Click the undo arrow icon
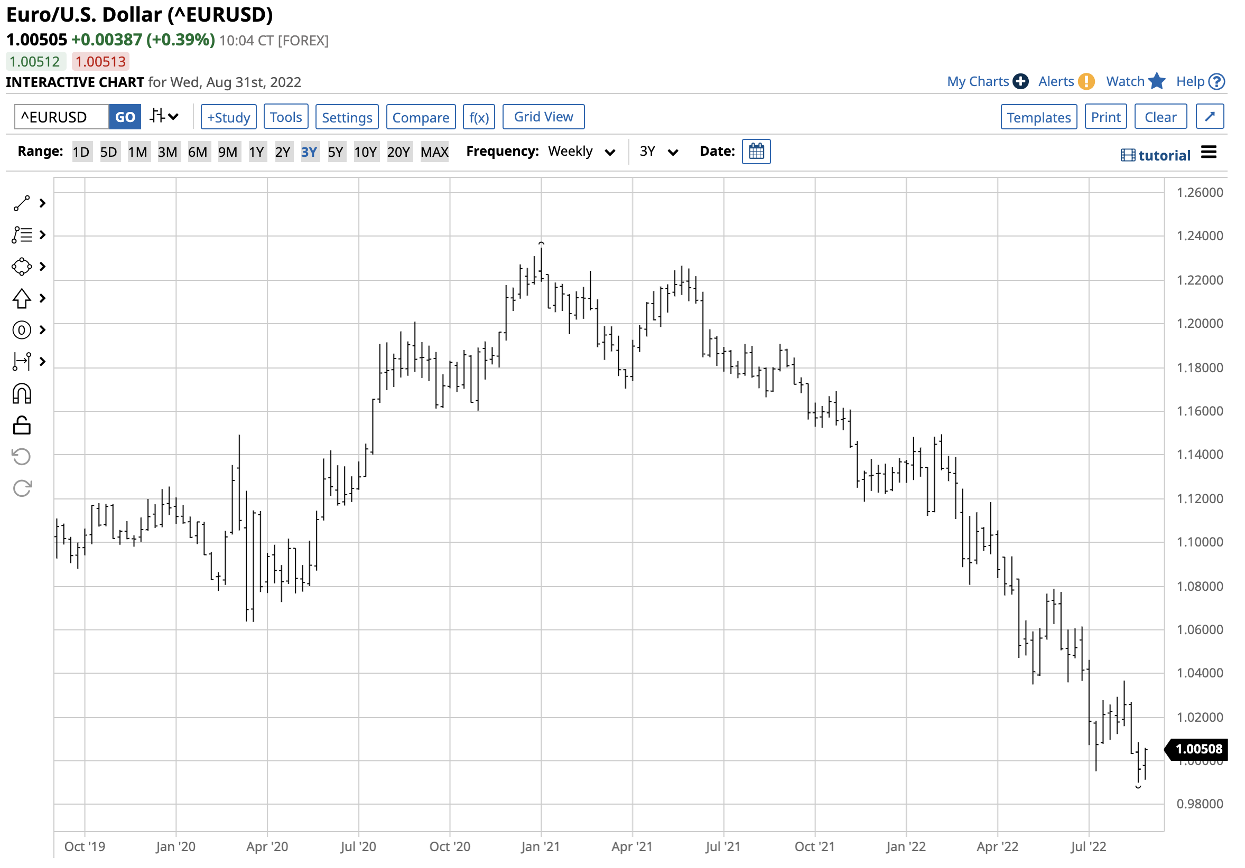Screen dimensions: 1245x868 (22, 457)
